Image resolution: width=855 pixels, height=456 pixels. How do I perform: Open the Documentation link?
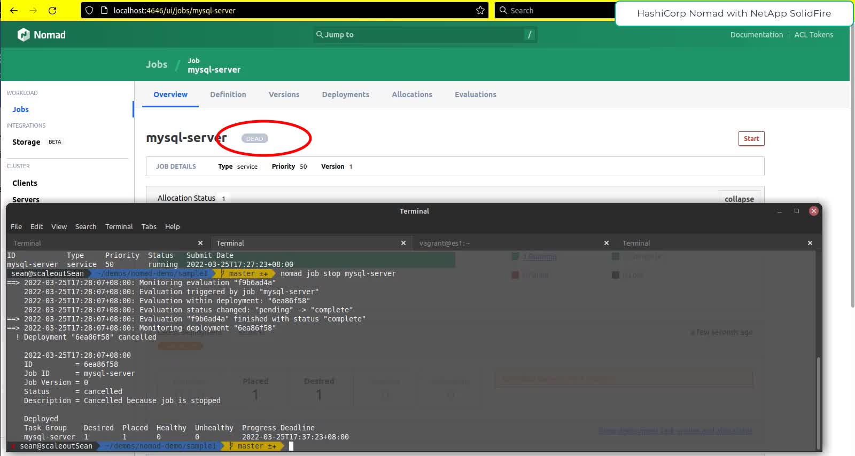(756, 35)
